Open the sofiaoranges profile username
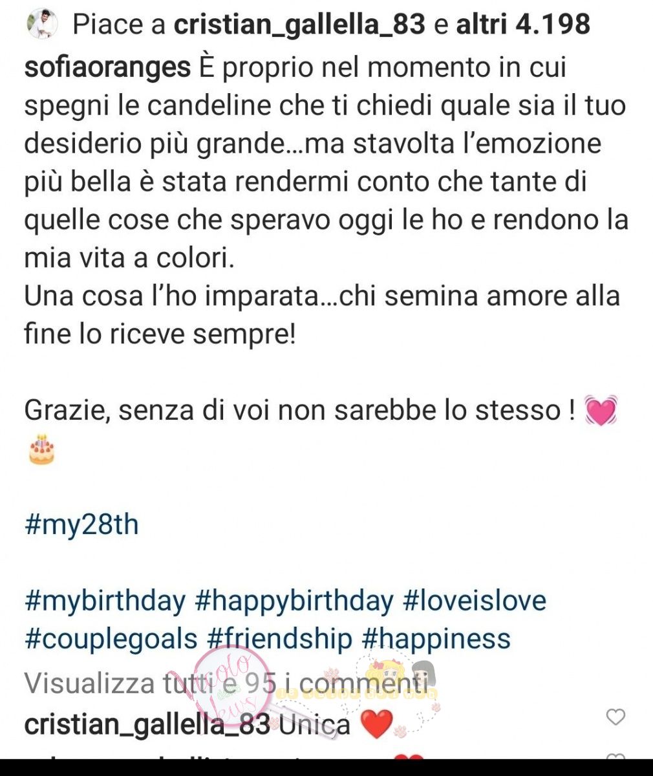The height and width of the screenshot is (776, 653). click(107, 67)
